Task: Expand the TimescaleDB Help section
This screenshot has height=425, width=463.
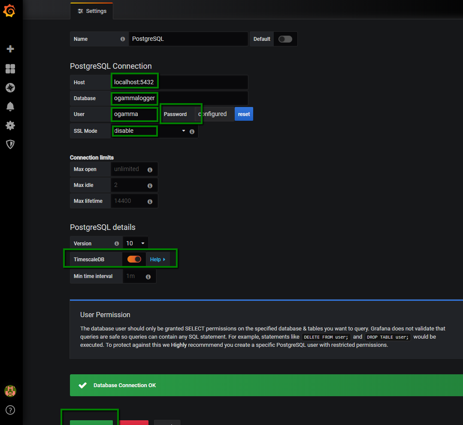Action: (157, 260)
